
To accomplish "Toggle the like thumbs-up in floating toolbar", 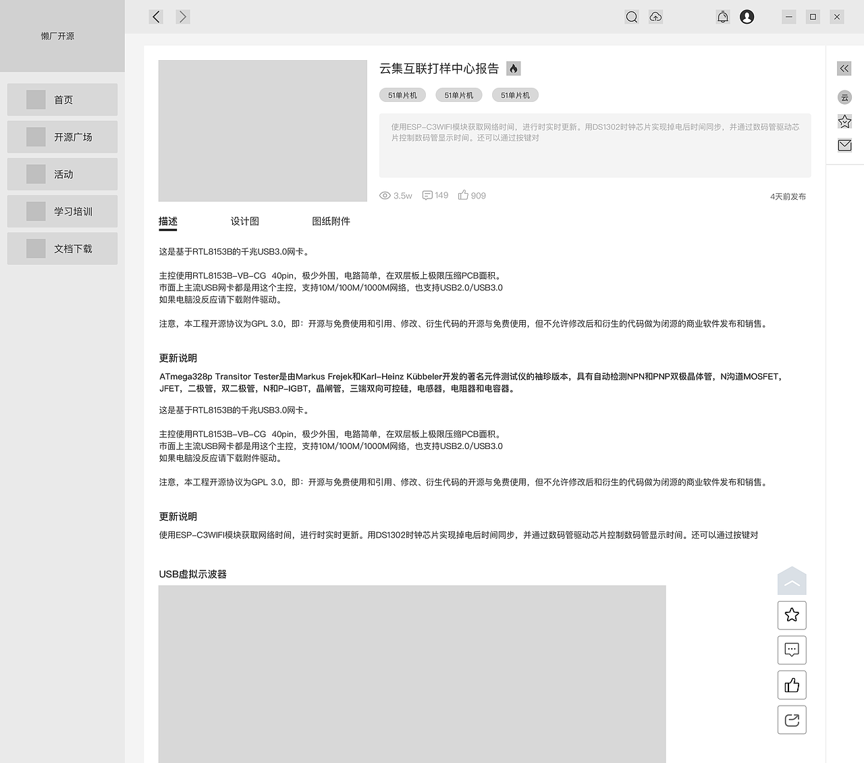I will click(791, 685).
